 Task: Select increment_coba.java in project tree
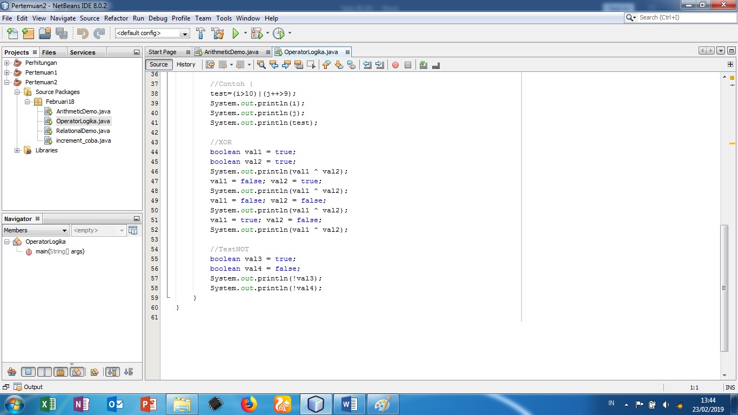[x=83, y=140]
